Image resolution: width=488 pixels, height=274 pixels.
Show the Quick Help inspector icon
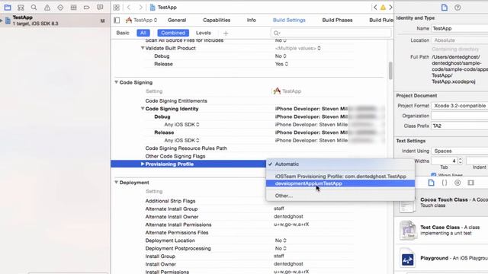coord(457,8)
